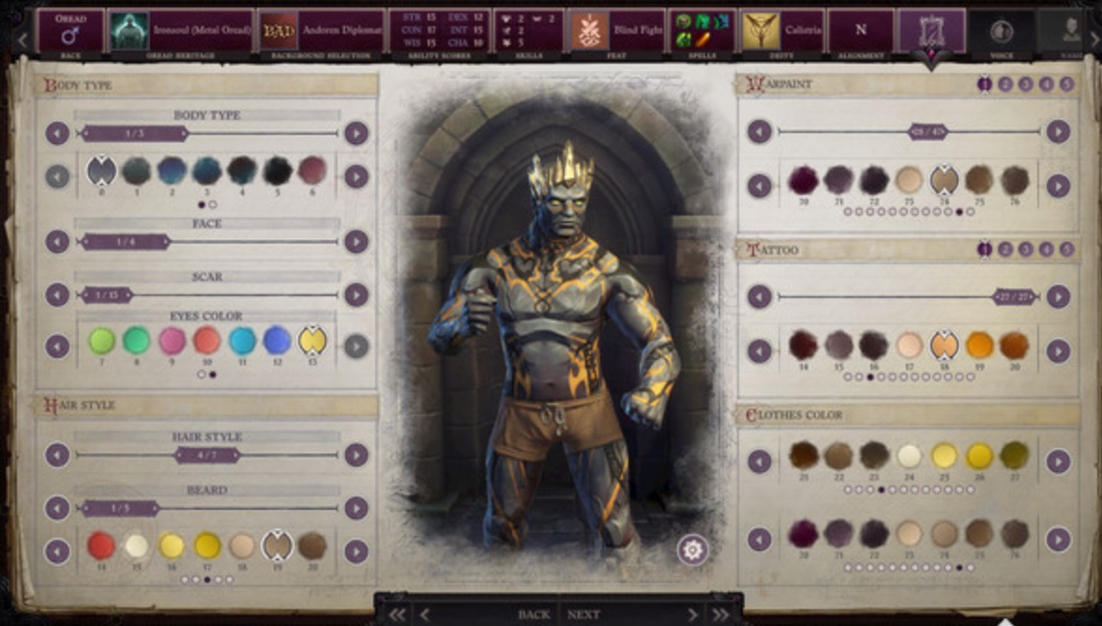Switch to the Voice step
The image size is (1102, 626).
[1002, 32]
